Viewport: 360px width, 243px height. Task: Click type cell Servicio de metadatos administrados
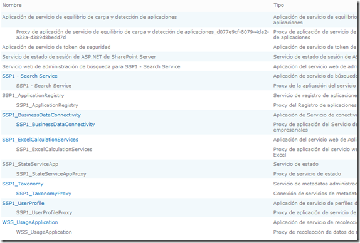(x=315, y=184)
